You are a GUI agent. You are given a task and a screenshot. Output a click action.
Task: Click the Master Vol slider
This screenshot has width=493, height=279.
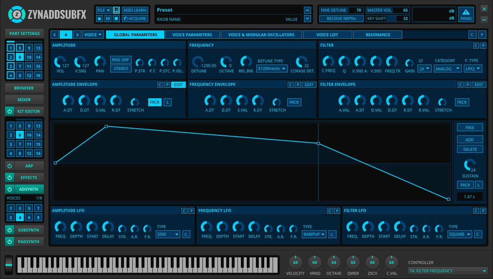(x=388, y=10)
